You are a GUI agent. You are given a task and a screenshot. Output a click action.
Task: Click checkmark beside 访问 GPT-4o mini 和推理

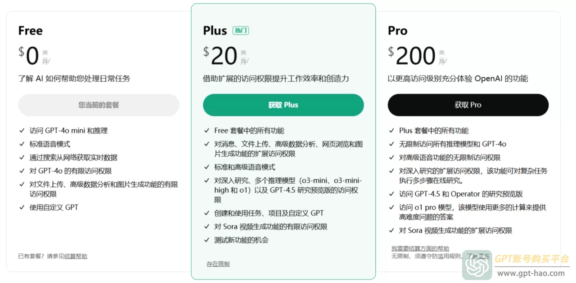[22, 131]
